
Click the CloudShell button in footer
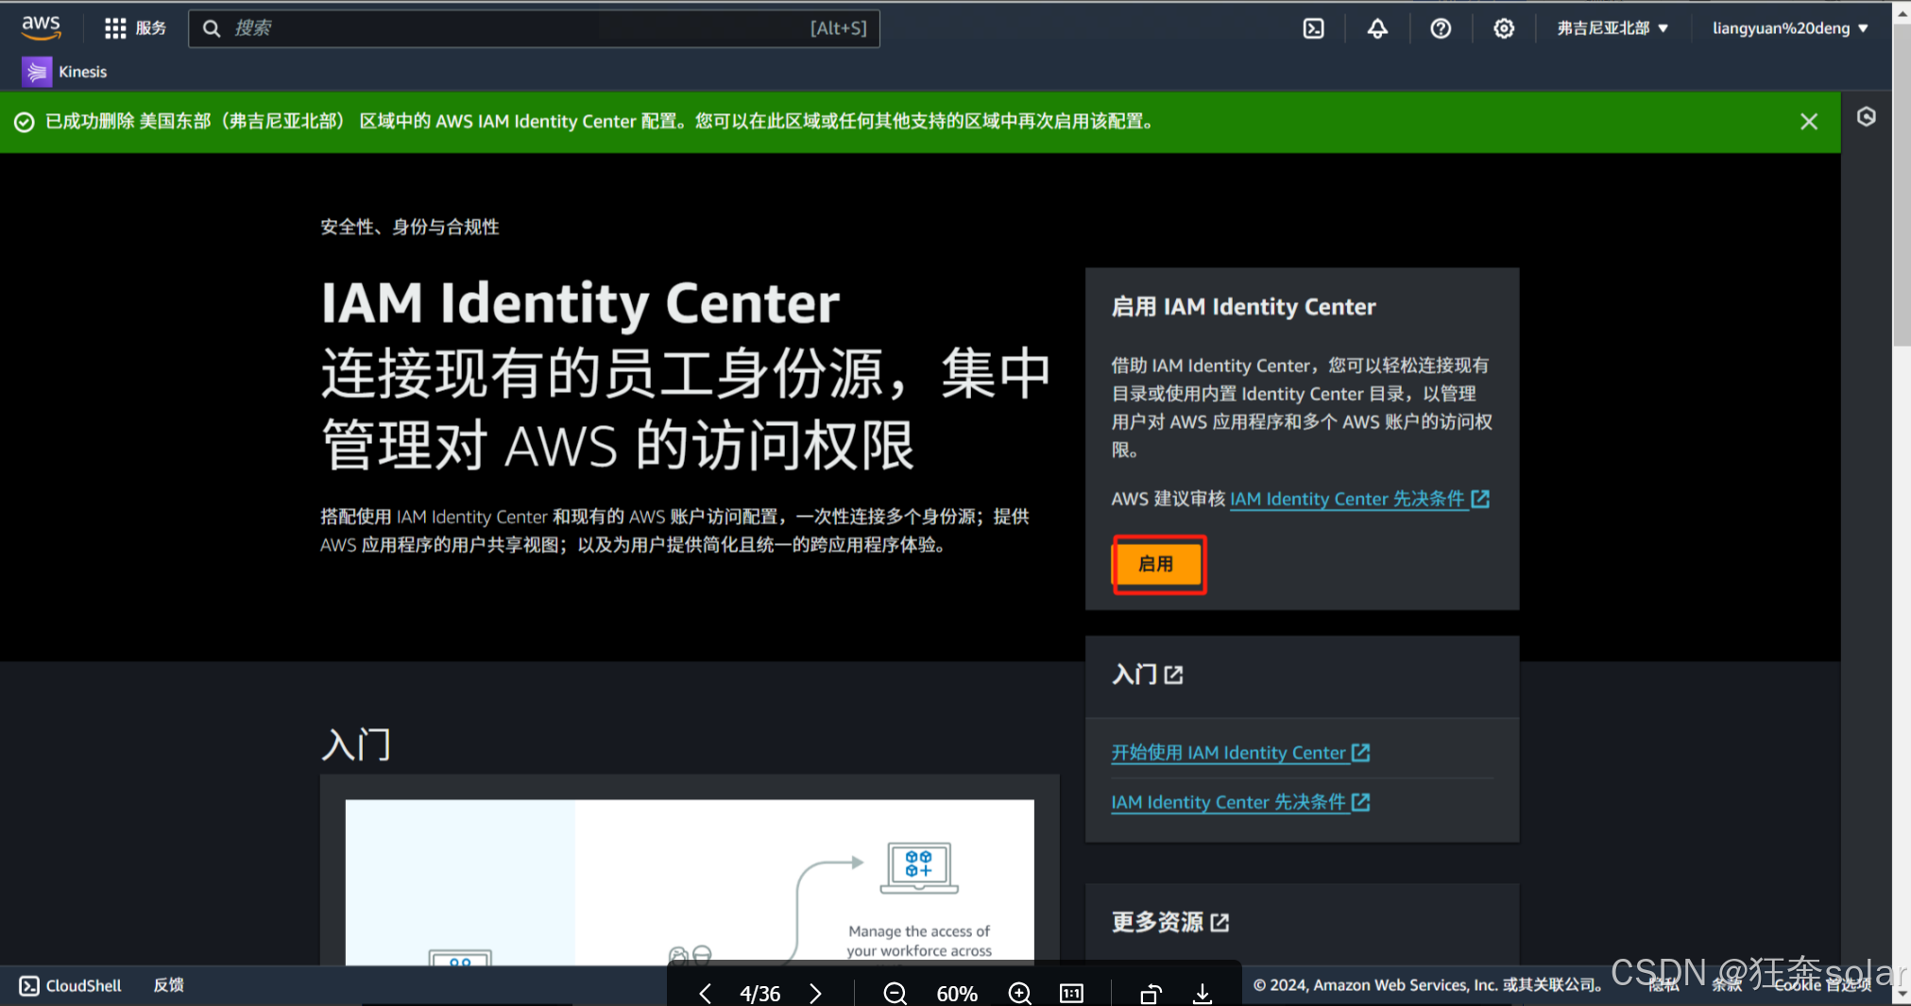[x=71, y=985]
